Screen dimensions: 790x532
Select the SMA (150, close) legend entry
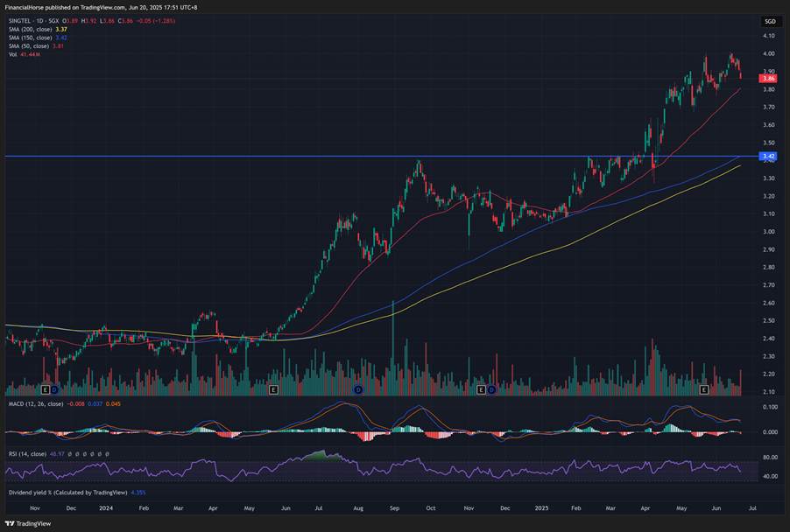click(x=31, y=38)
